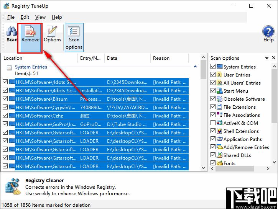The height and width of the screenshot is (209, 278).
Task: Open the Scan options panel dropdown arrow
Action: coord(266,58)
